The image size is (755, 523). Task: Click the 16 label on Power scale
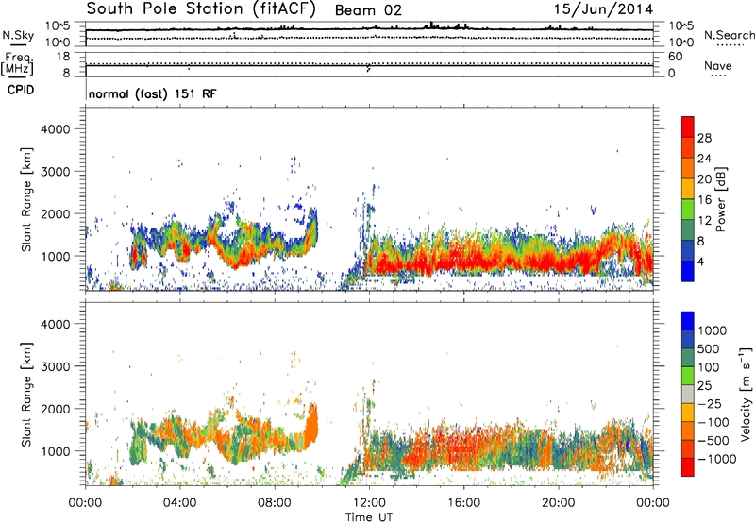(x=704, y=200)
